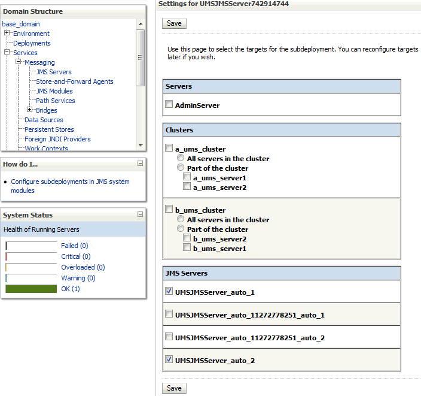Image resolution: width=421 pixels, height=396 pixels.
Task: Check the a_ums_server2 checkbox
Action: tap(187, 186)
